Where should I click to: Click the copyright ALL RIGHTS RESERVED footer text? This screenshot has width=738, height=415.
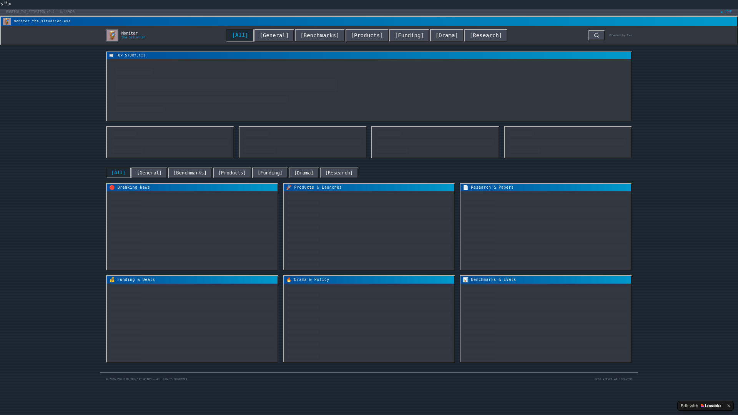(x=146, y=379)
